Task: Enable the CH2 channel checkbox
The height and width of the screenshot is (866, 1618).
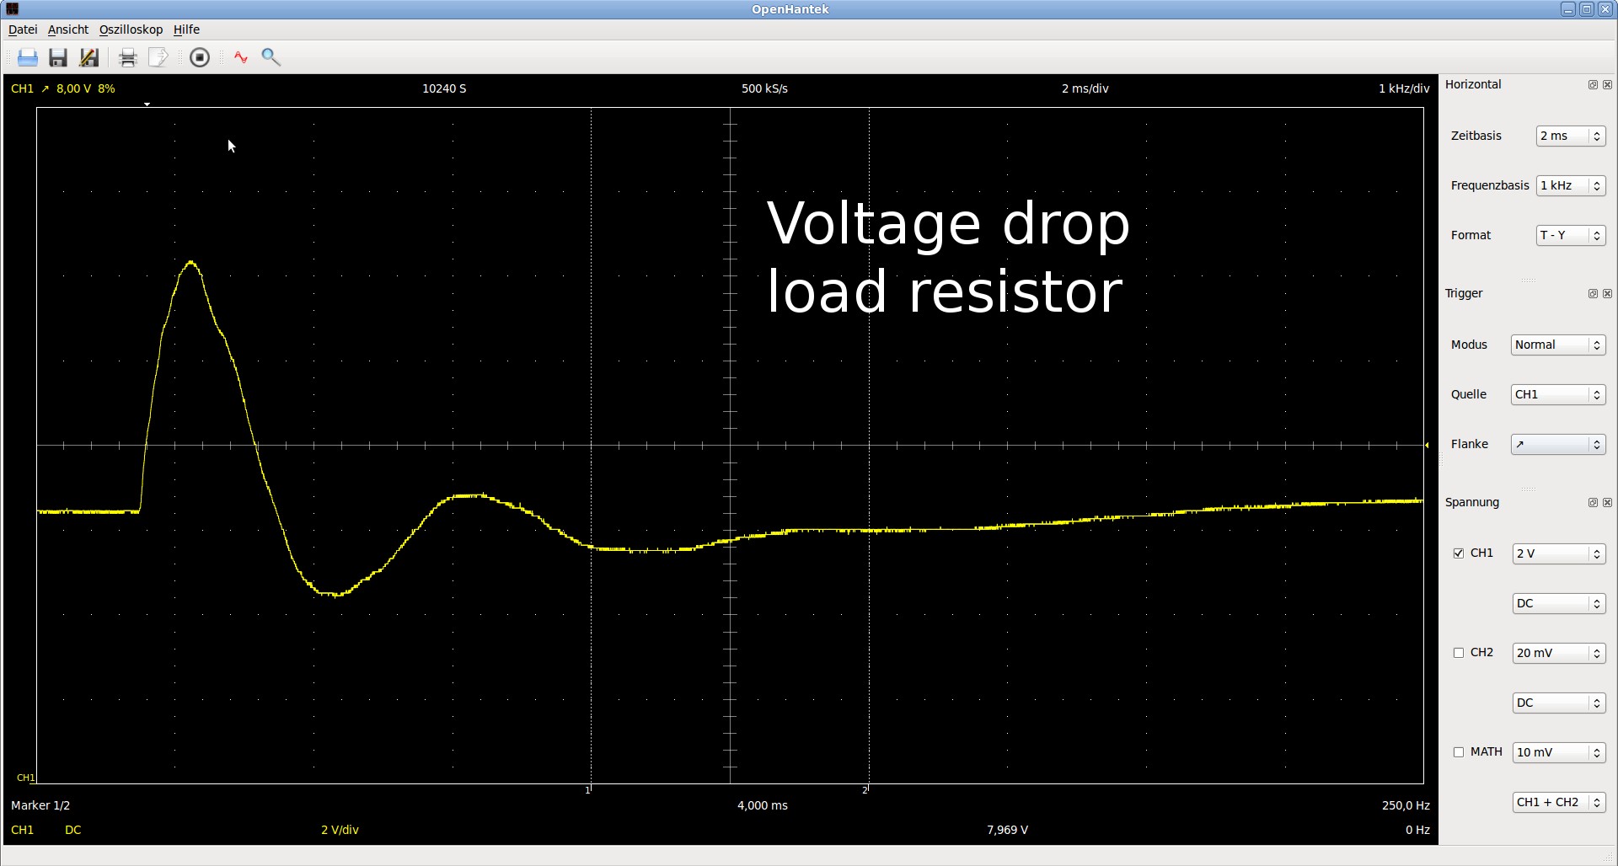Action: click(1459, 653)
